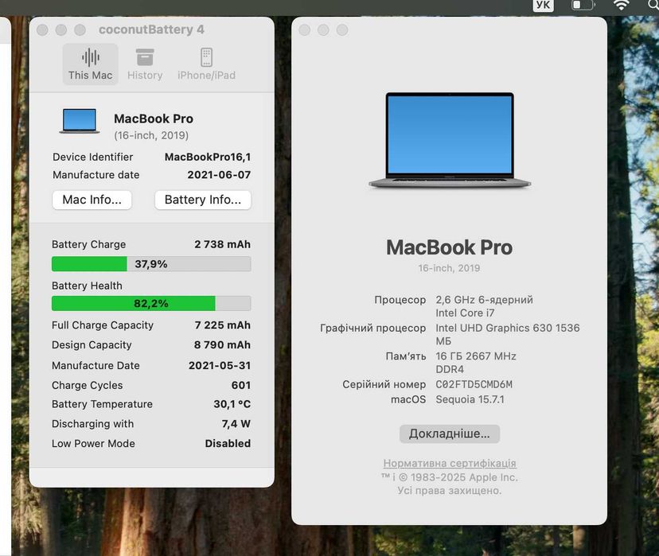
Task: Minimize the About This Mac window
Action: point(323,29)
